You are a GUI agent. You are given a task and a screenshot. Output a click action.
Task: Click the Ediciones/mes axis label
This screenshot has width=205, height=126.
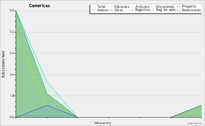(x=3, y=64)
